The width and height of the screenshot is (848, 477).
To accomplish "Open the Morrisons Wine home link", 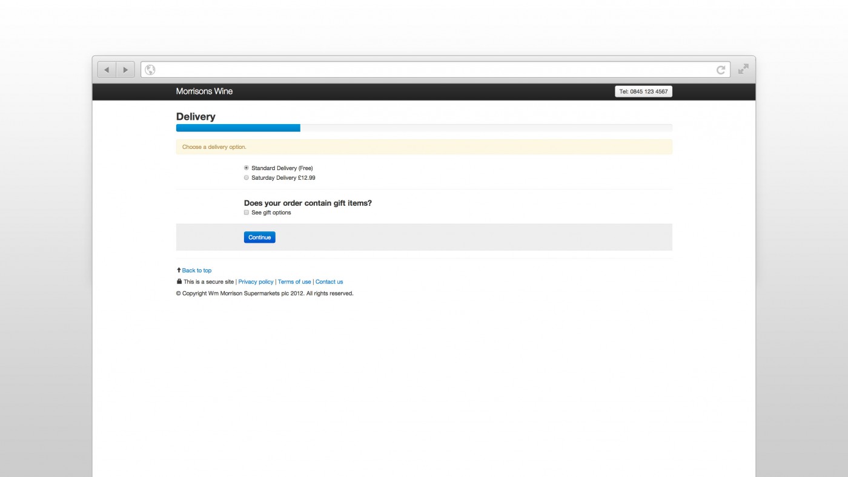I will click(204, 91).
